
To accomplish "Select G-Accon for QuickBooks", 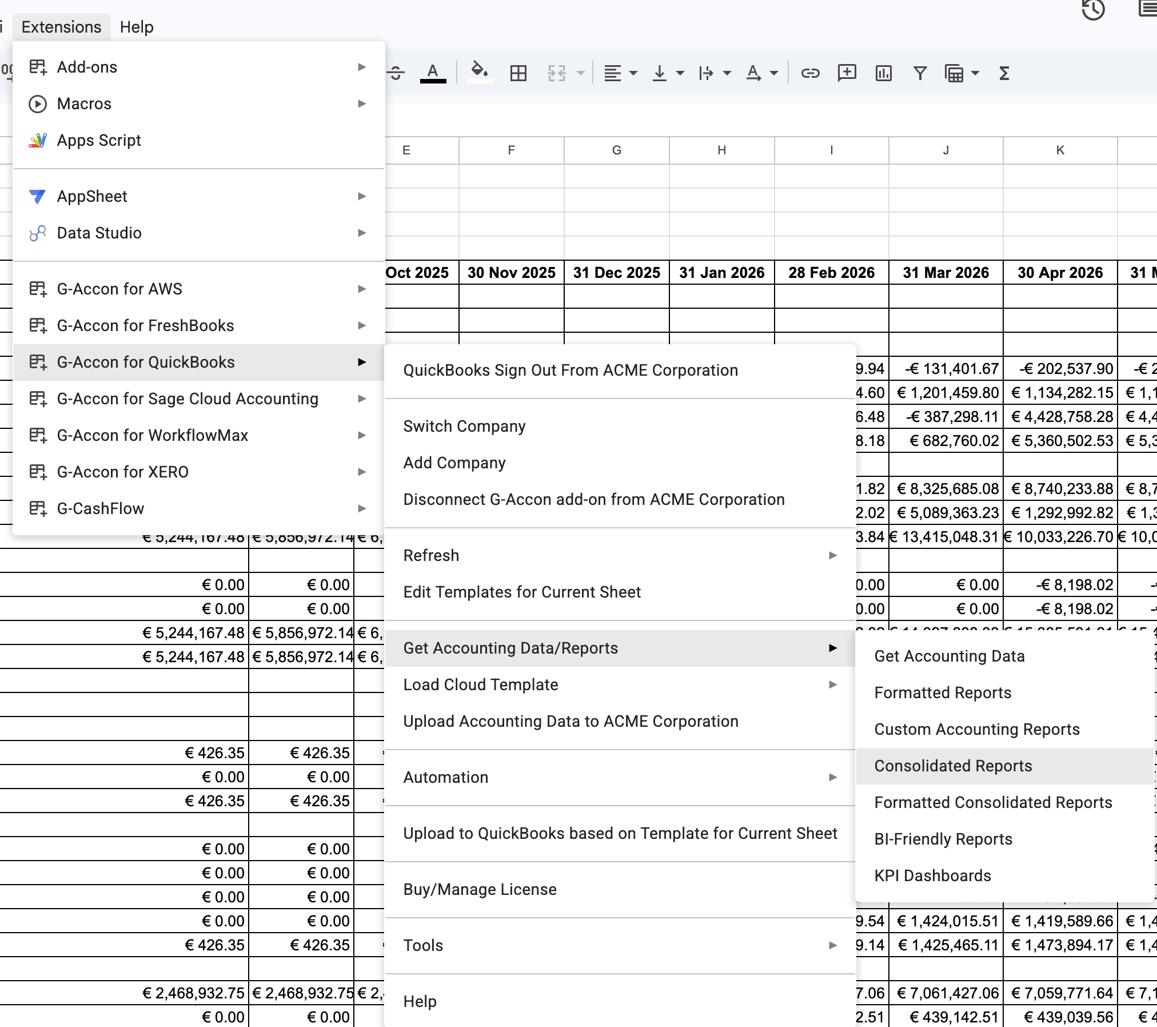I will click(198, 362).
